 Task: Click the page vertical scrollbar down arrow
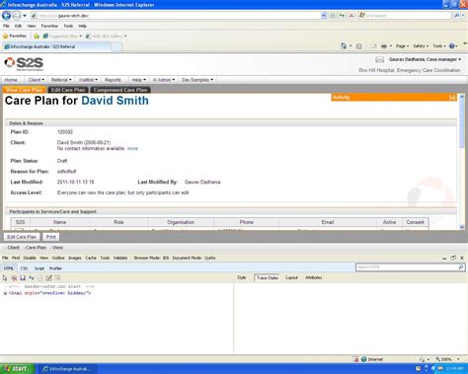[x=462, y=227]
